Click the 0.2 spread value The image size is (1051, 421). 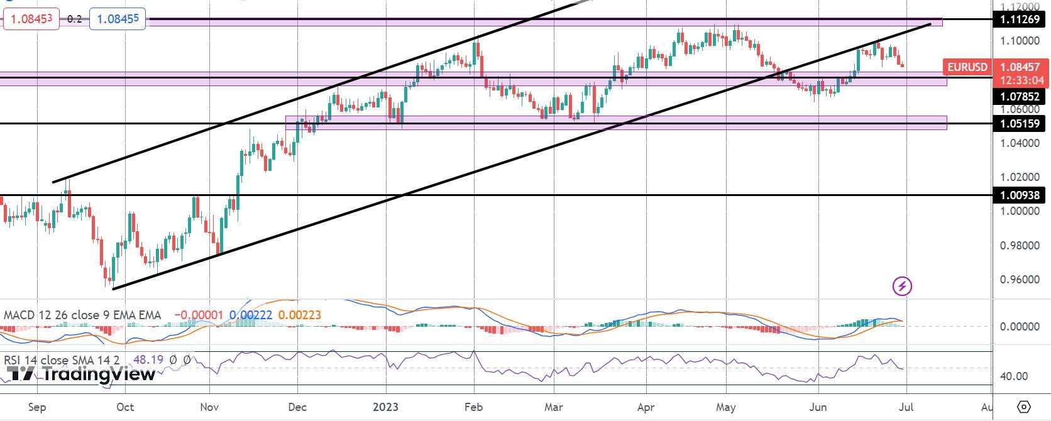74,19
